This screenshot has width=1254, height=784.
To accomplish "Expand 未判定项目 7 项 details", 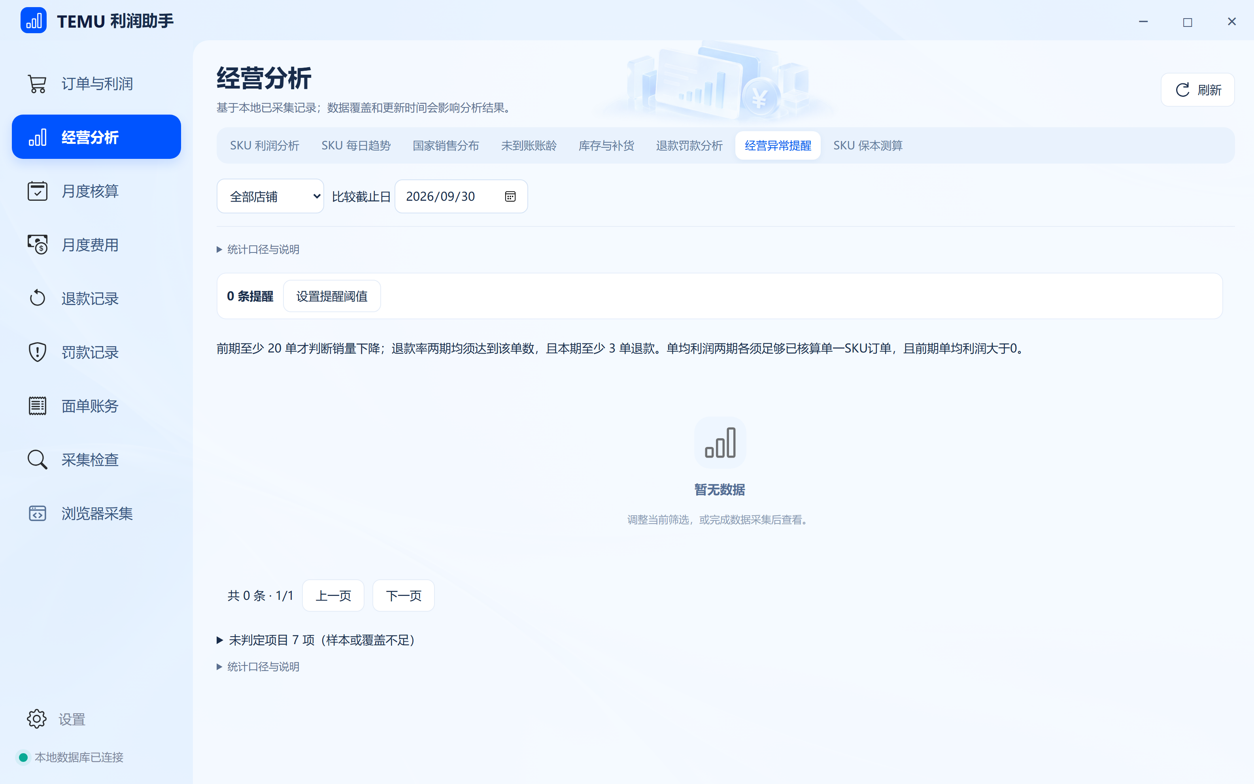I will coord(315,641).
